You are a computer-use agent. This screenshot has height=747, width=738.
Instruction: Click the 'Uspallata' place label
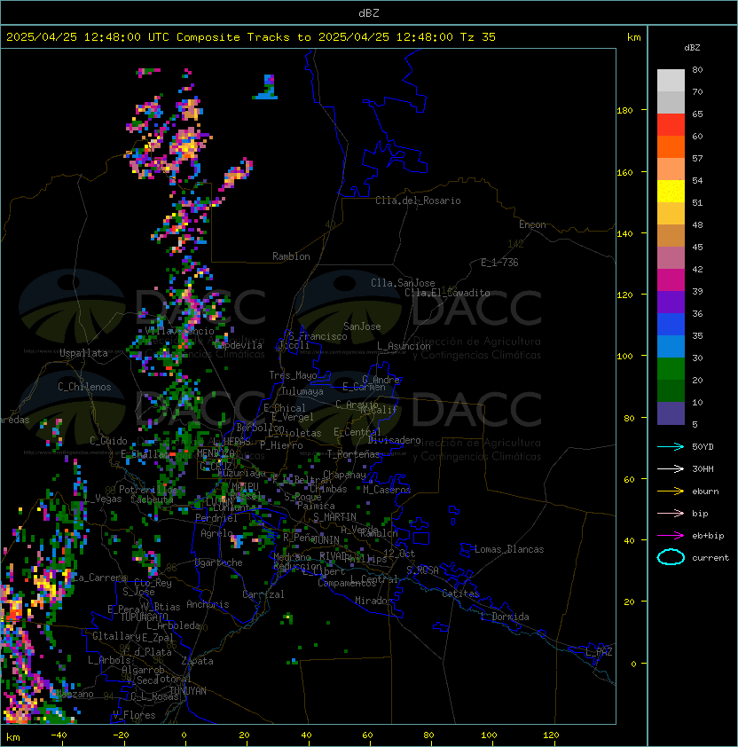coord(83,353)
